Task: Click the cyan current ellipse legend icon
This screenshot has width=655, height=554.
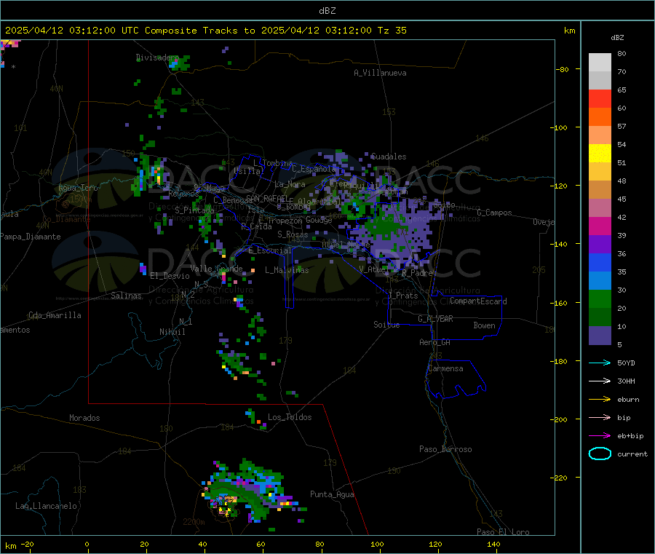Action: [600, 454]
